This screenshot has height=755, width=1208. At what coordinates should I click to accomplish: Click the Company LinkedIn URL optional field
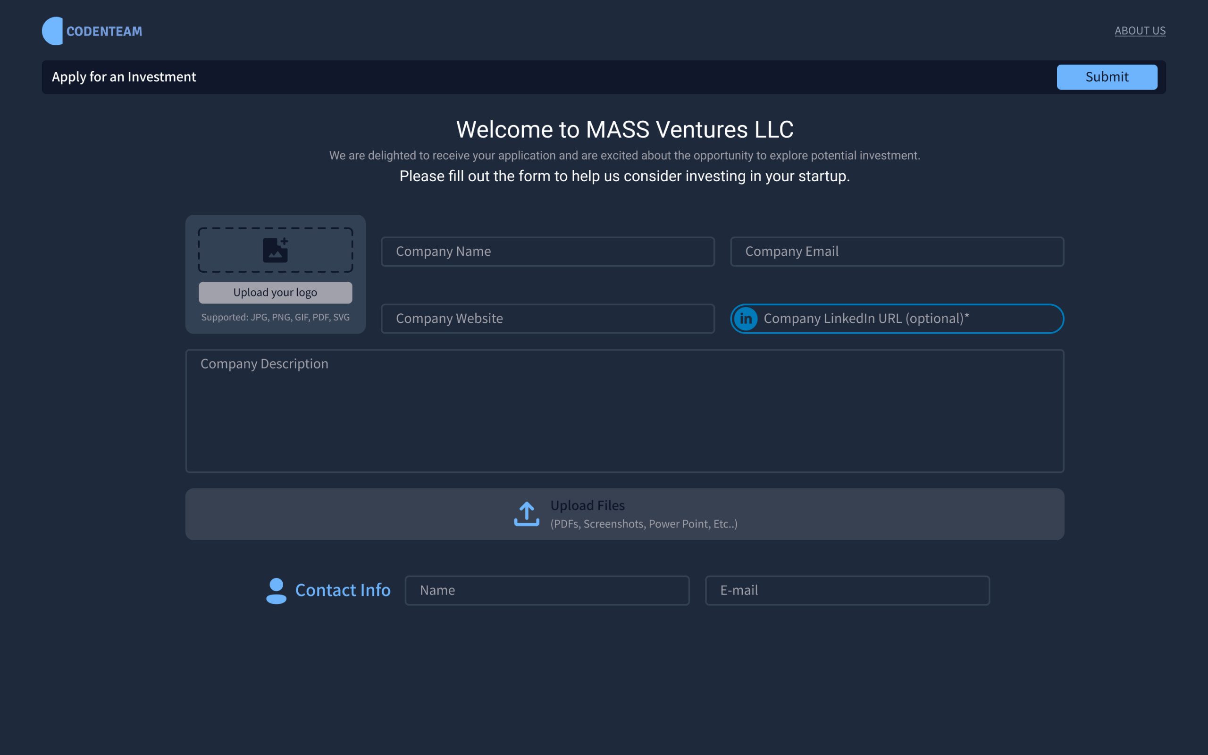coord(898,319)
